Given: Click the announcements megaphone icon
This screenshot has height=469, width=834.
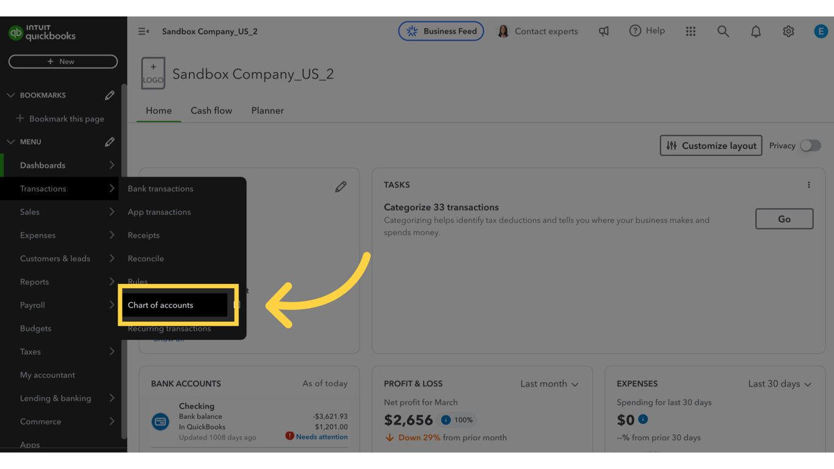Looking at the screenshot, I should [604, 31].
